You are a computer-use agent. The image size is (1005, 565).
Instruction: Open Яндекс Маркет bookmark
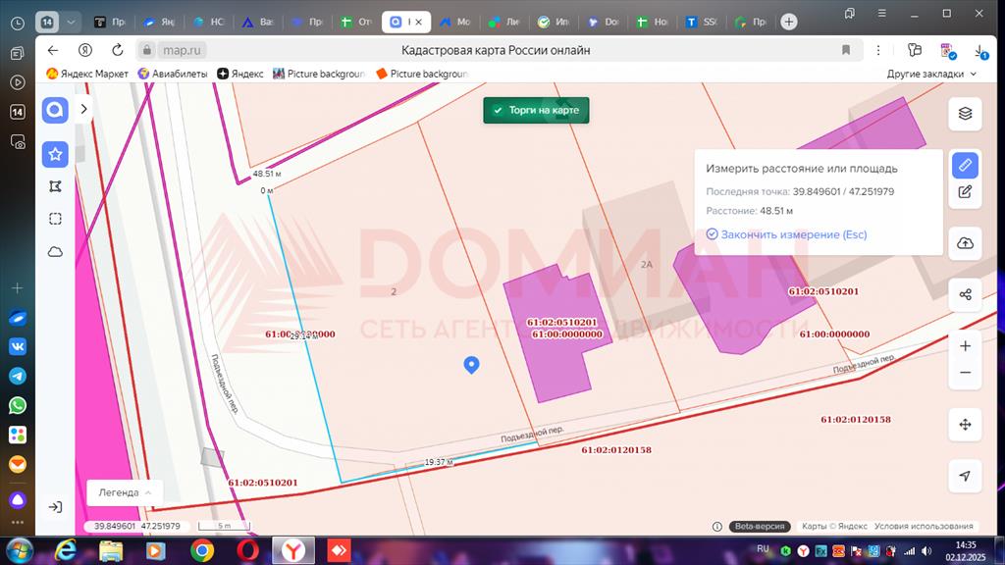[87, 74]
